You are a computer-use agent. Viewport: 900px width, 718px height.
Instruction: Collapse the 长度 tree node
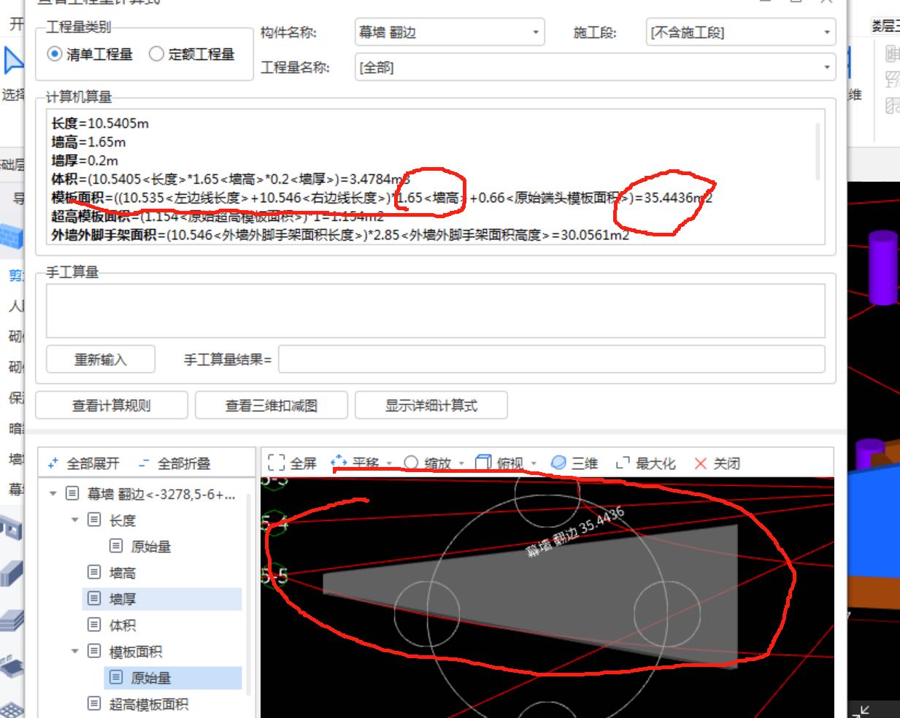click(74, 520)
